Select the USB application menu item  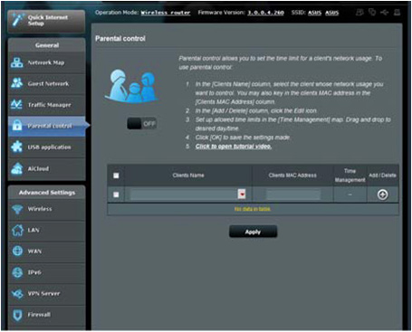(46, 147)
